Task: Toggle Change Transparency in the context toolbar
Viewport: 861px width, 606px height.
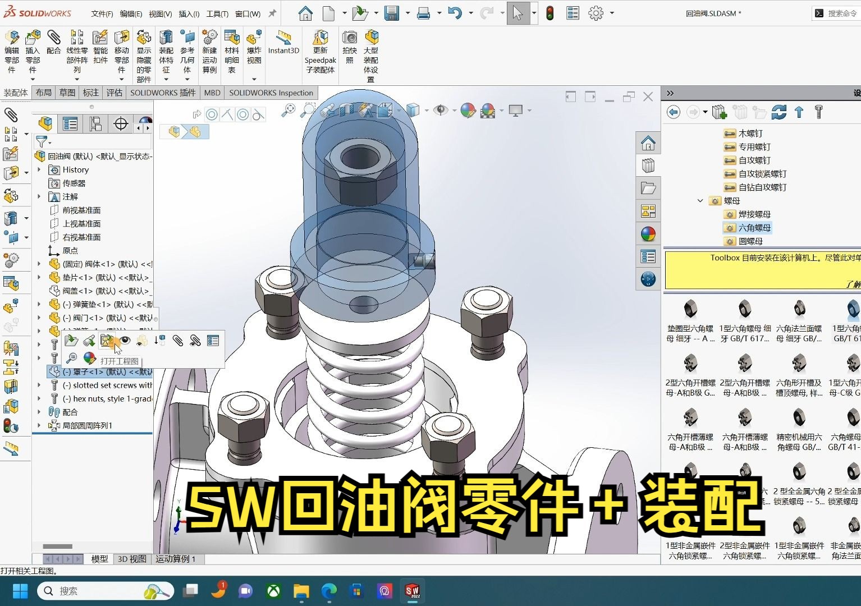Action: (141, 341)
